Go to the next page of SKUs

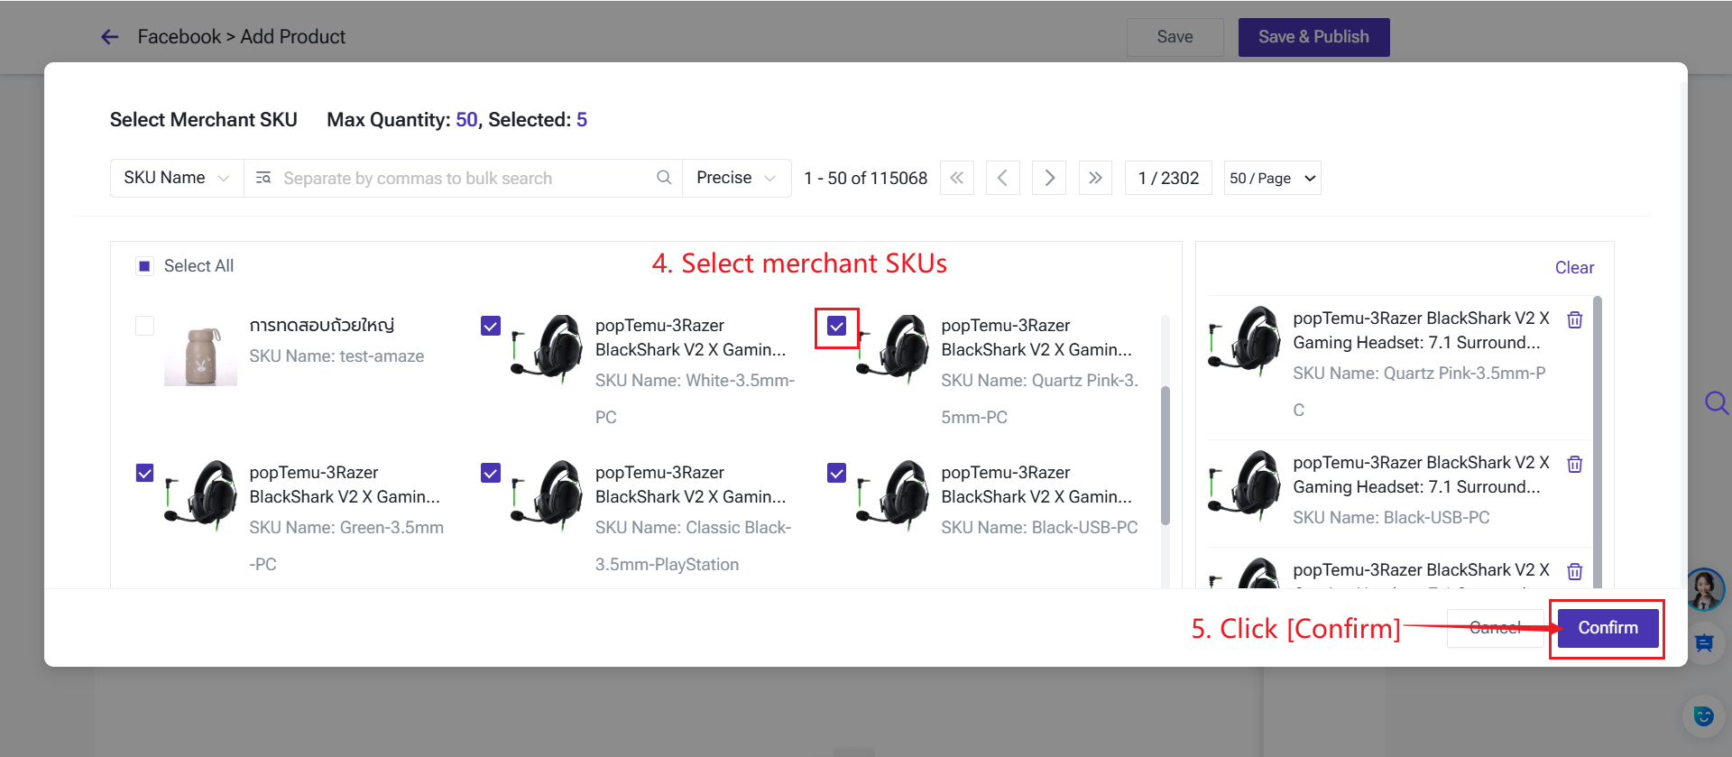click(x=1049, y=178)
